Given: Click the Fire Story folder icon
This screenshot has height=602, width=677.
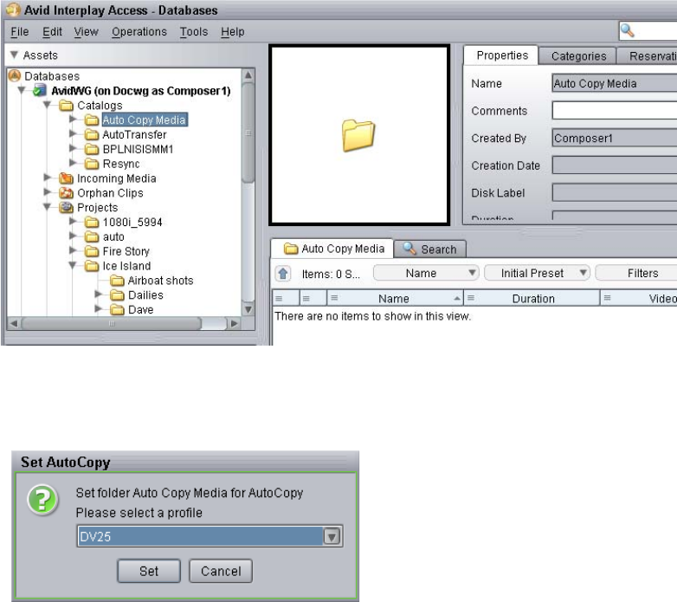Looking at the screenshot, I should (x=92, y=251).
